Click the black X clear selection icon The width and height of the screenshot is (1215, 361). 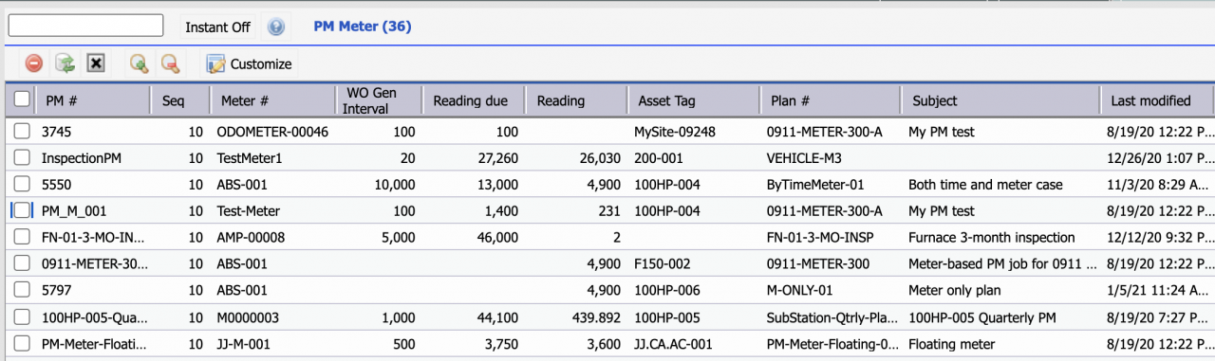point(95,63)
